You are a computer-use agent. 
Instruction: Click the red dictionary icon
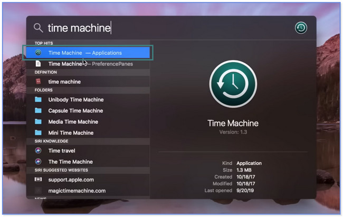(38, 82)
